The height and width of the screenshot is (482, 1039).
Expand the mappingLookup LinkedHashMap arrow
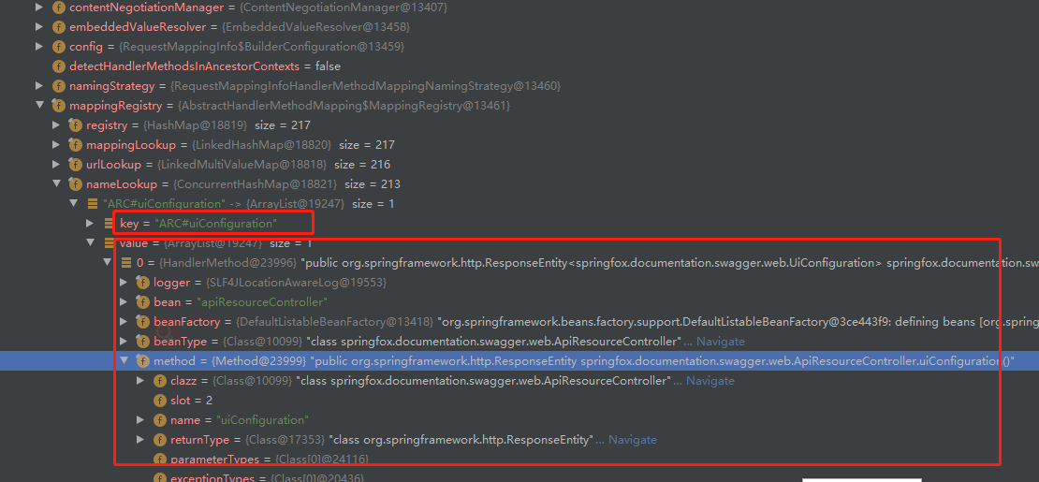pyautogui.click(x=55, y=144)
